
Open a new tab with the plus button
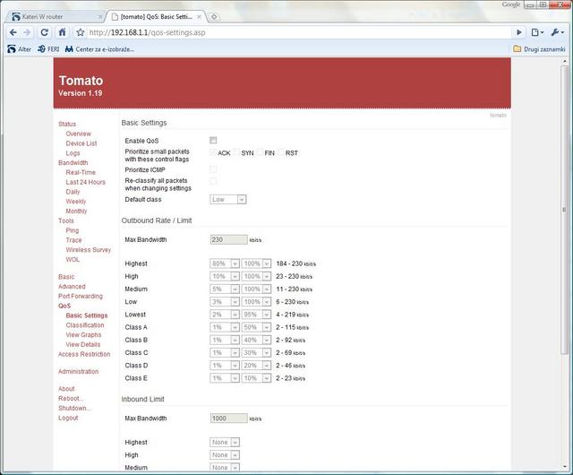point(214,17)
